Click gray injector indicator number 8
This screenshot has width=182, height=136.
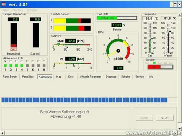(x=44, y=66)
